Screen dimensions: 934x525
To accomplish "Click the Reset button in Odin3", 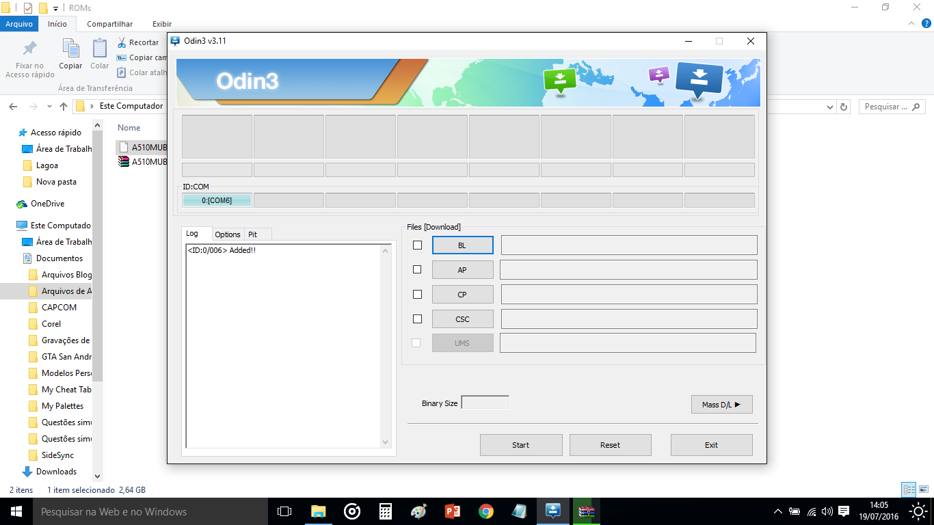I will point(611,445).
